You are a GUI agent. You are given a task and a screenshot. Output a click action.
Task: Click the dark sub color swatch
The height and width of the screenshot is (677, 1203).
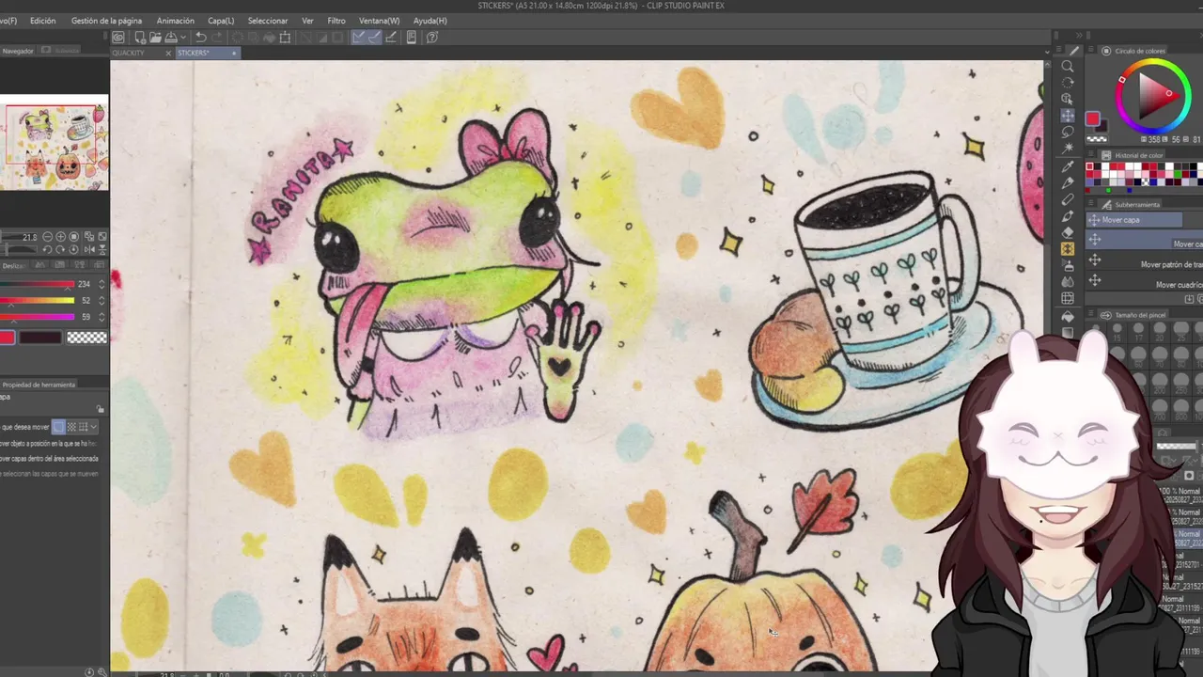40,338
